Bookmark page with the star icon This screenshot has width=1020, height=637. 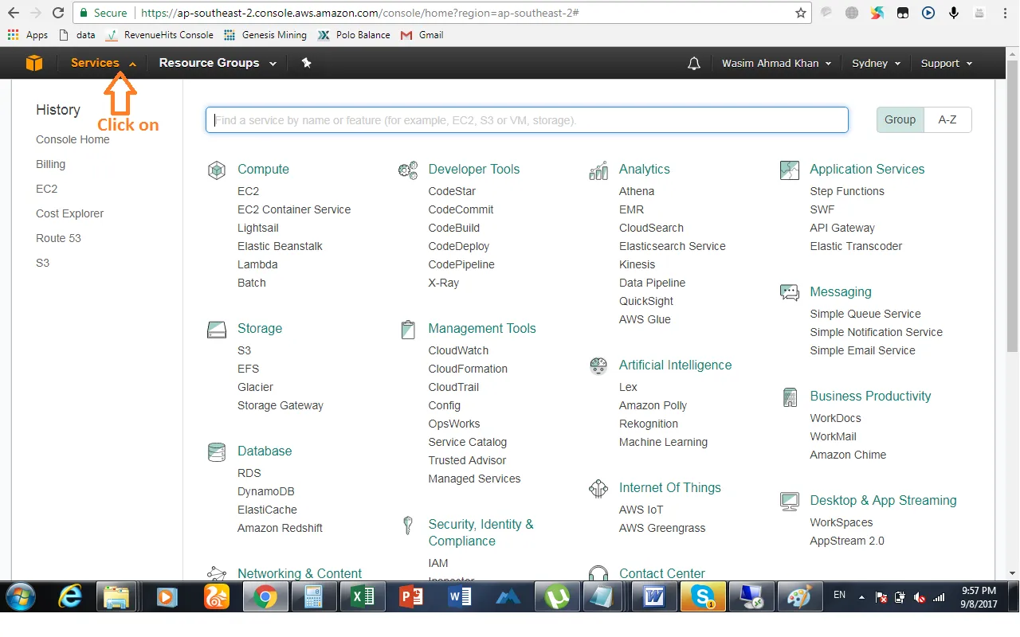tap(801, 13)
